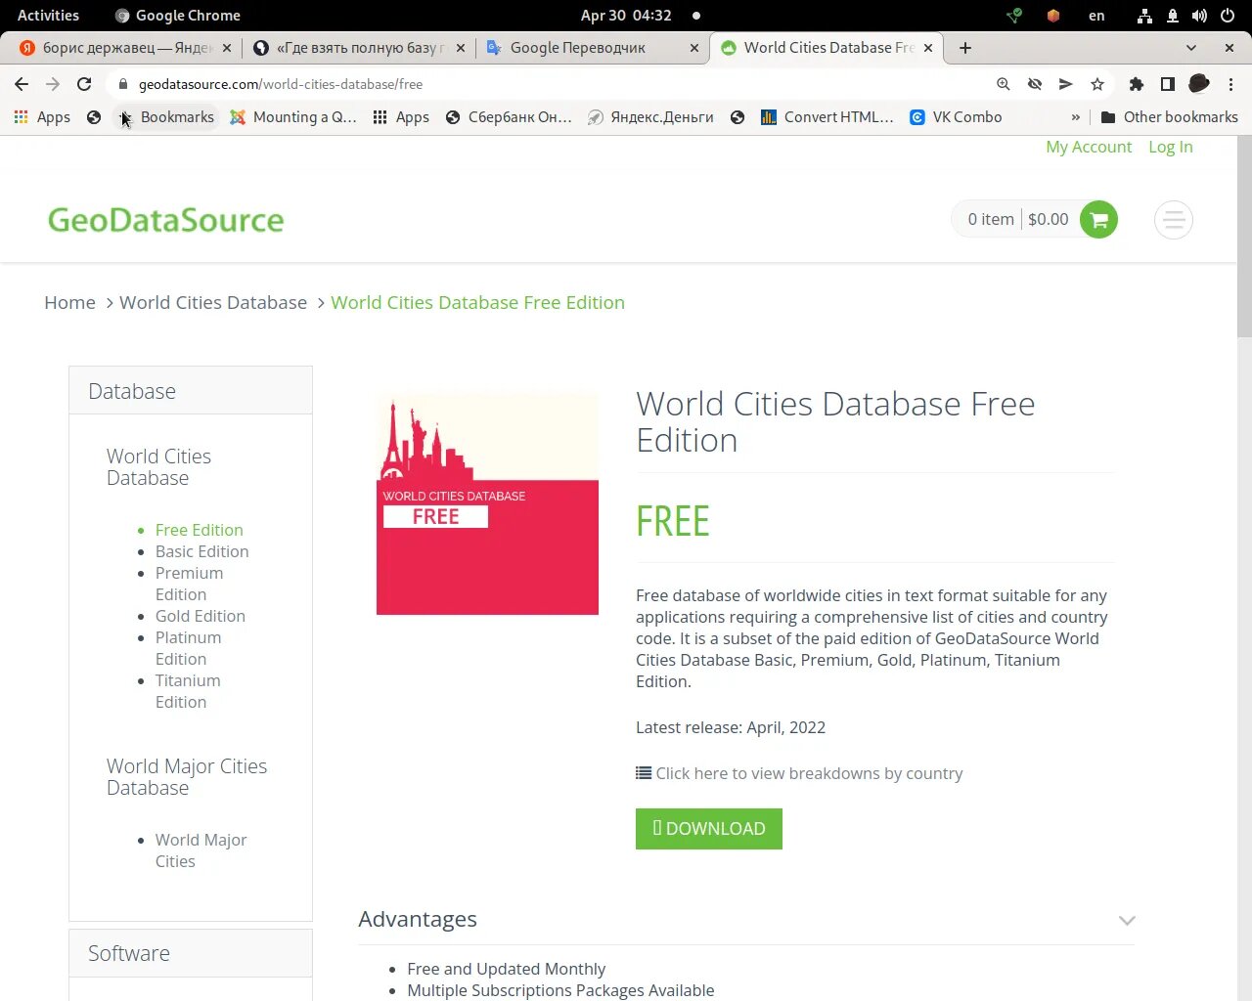Open the zoom magnifier icon in address bar
Image resolution: width=1252 pixels, height=1001 pixels.
(x=1003, y=84)
